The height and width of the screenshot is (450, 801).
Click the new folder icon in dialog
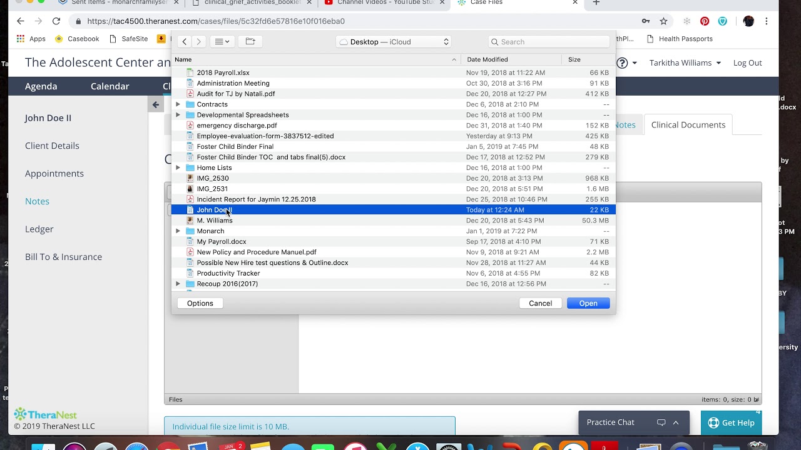(x=250, y=42)
